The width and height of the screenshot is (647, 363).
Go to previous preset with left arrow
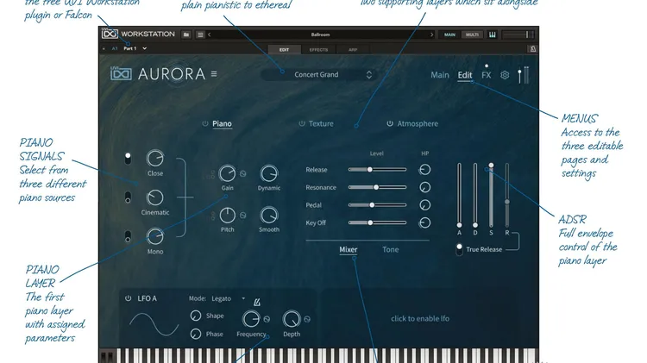tap(210, 34)
